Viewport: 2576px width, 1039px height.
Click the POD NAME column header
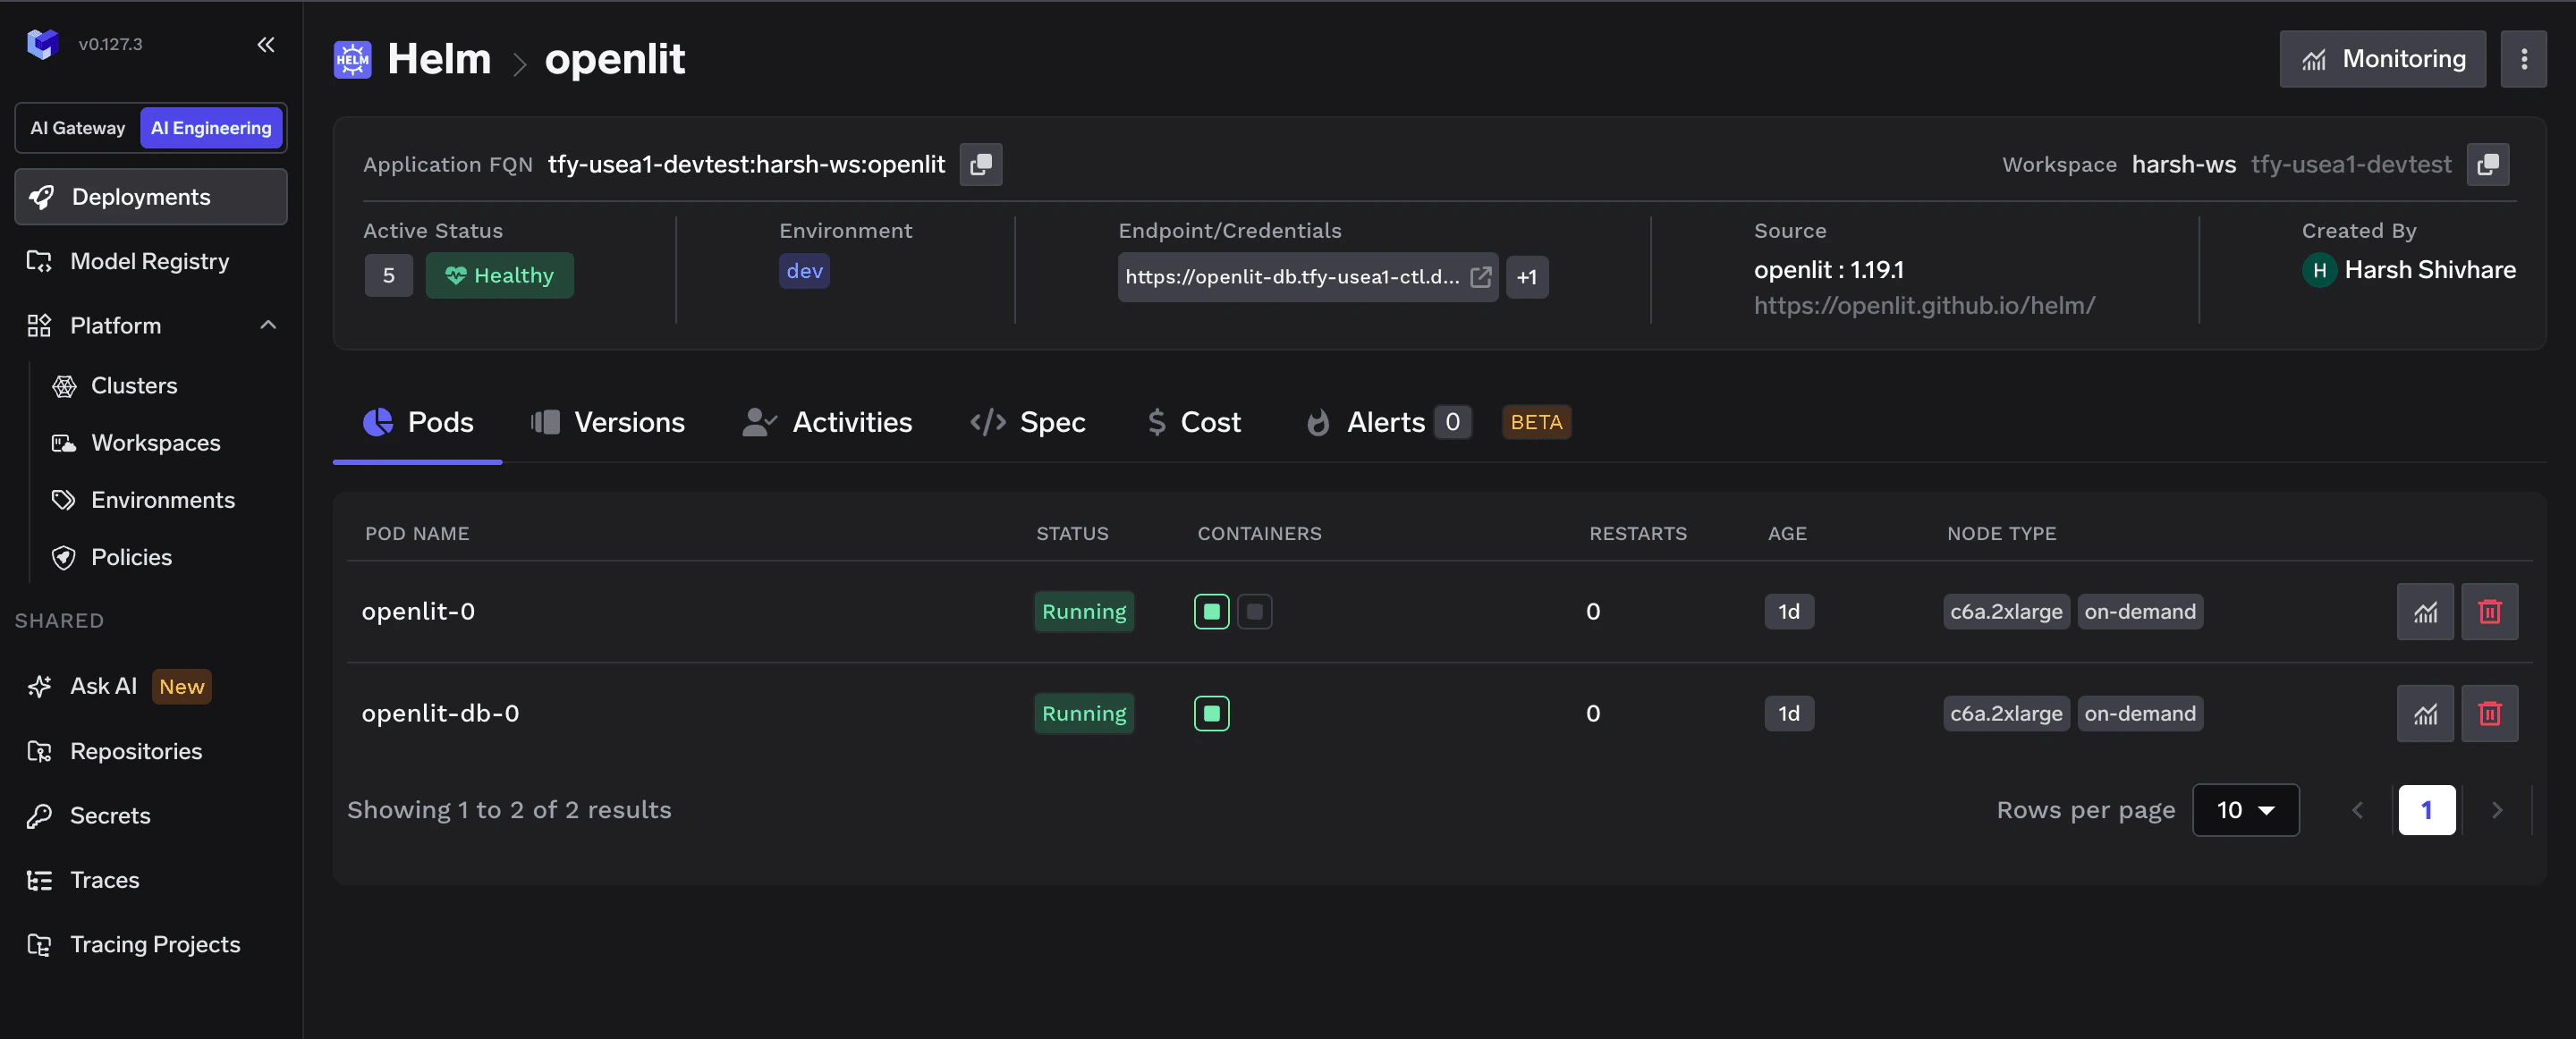coord(417,534)
